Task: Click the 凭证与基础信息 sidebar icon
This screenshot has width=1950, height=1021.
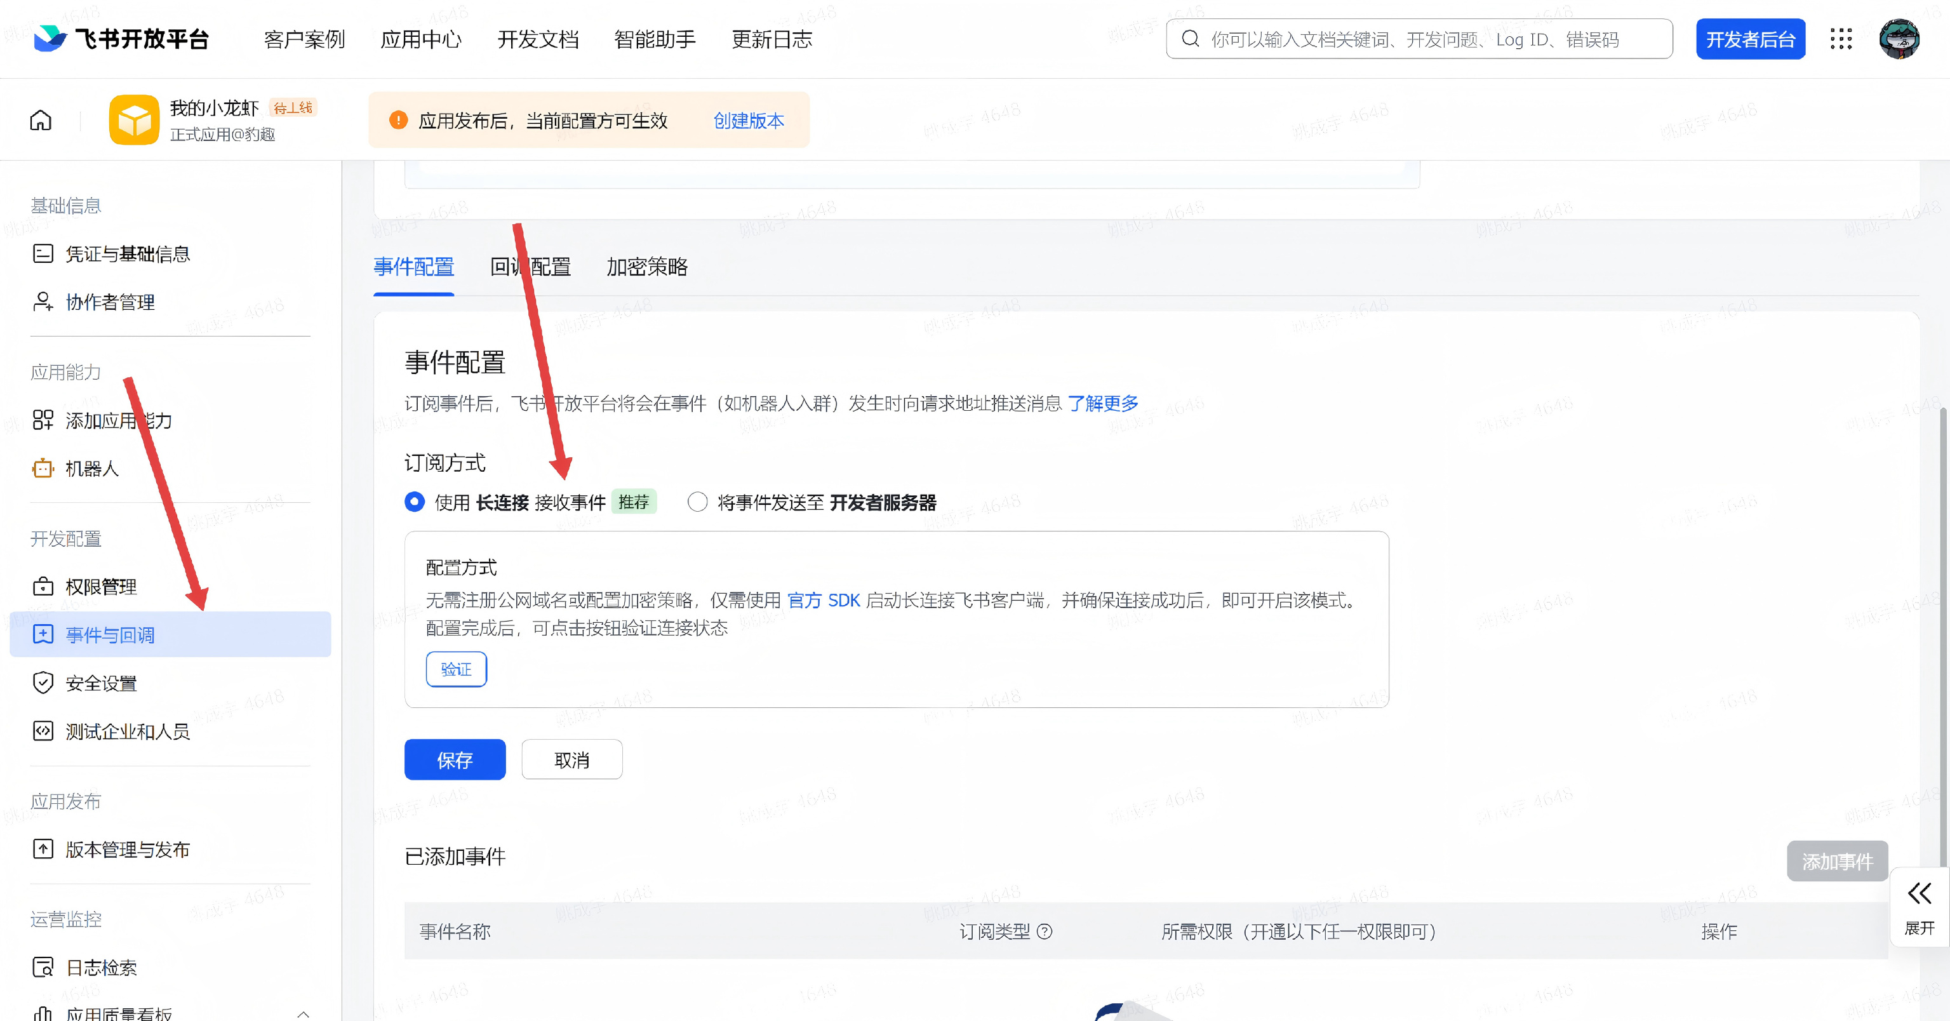Action: click(x=43, y=253)
